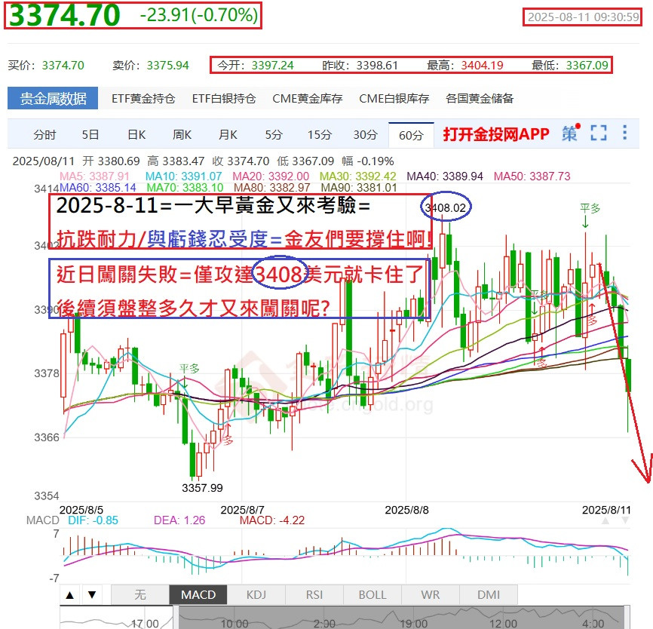Click the large 3374.70 current price
Viewport: 653px width, 629px height.
[64, 15]
